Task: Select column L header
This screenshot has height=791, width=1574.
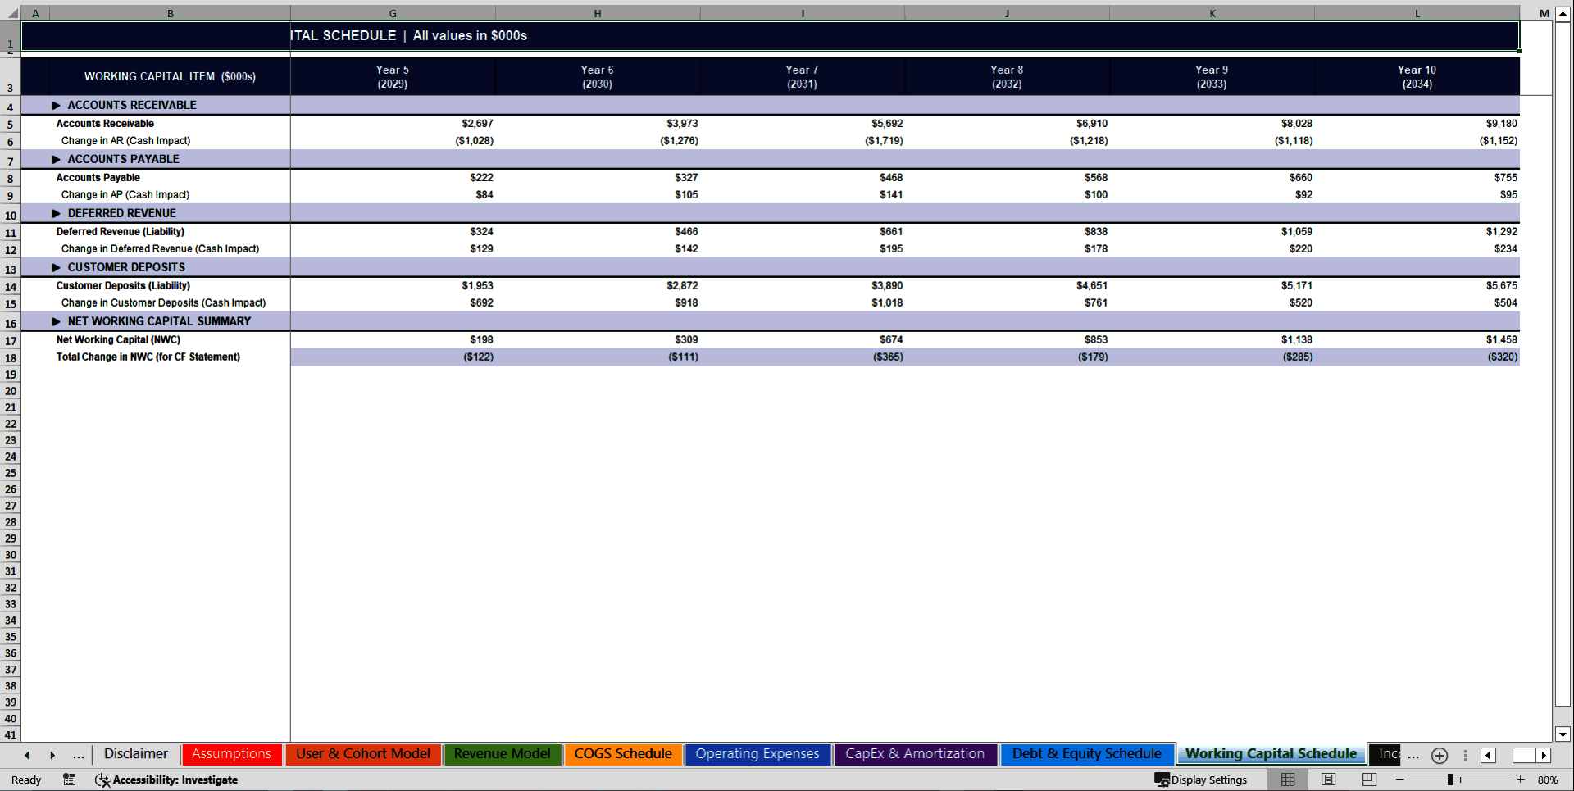Action: click(1416, 13)
